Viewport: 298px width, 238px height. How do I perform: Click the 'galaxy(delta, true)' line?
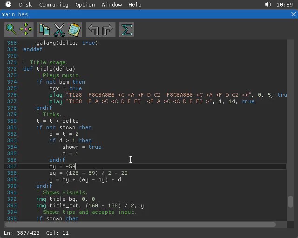pos(67,43)
